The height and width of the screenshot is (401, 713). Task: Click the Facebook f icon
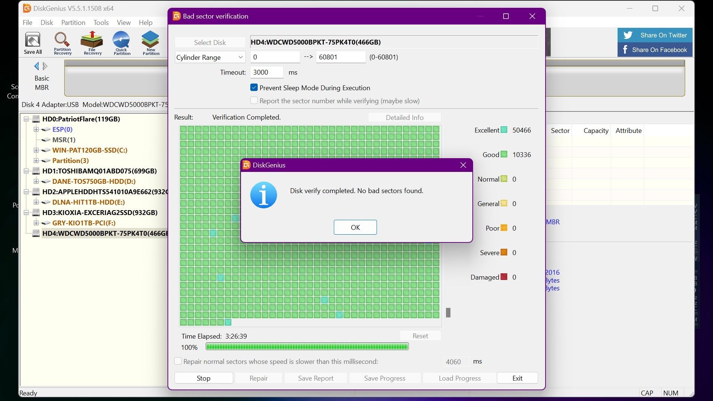click(x=625, y=50)
